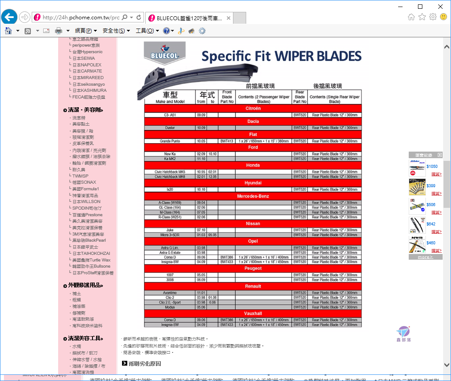This screenshot has width=451, height=381.
Task: Click the 雨刷劣化原因 section heading
Action: click(x=144, y=364)
